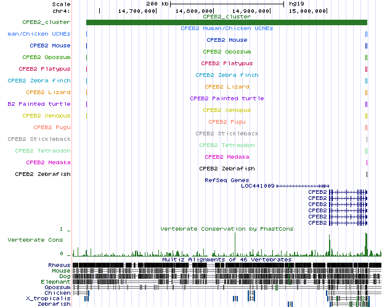The height and width of the screenshot is (307, 382).
Task: Click the Vertebrate Cons track label
Action: pos(38,241)
